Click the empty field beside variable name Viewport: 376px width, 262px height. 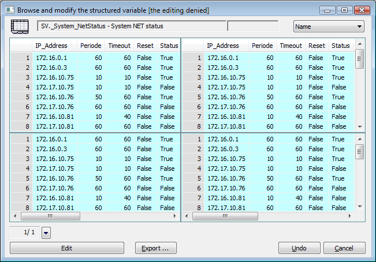click(252, 27)
